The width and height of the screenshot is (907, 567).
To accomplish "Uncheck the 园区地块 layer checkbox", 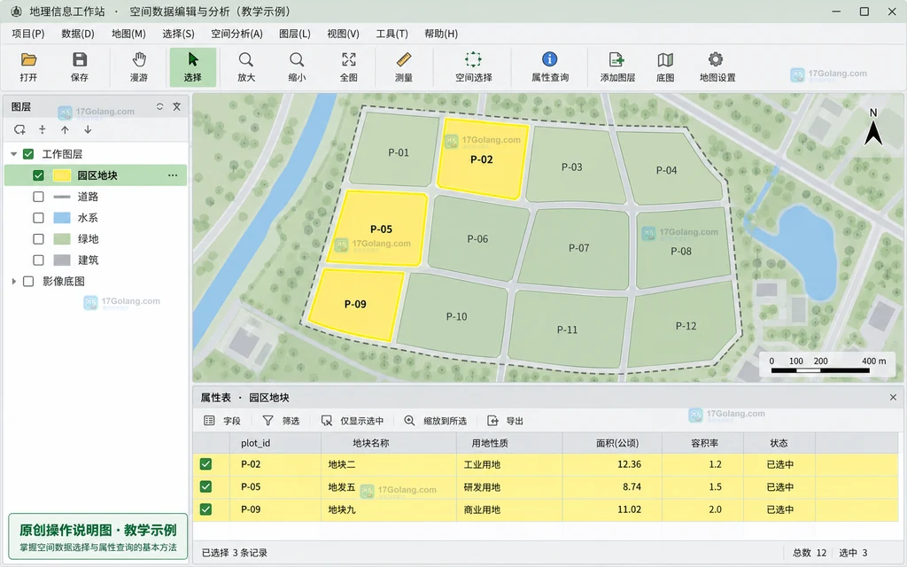I will pos(38,175).
